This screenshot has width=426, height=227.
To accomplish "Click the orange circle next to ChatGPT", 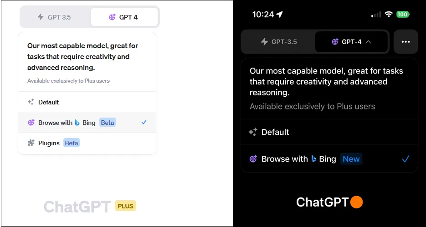I will click(x=356, y=202).
